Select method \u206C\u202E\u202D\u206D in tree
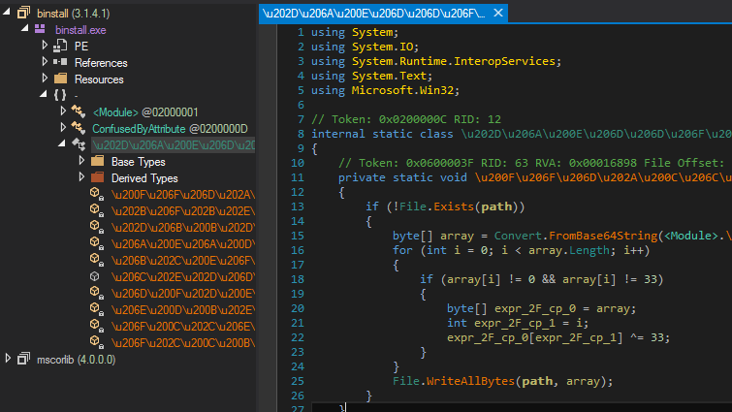 click(183, 276)
